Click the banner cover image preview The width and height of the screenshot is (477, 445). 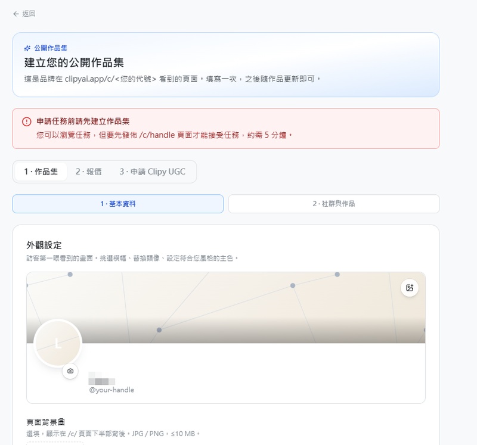click(x=226, y=307)
